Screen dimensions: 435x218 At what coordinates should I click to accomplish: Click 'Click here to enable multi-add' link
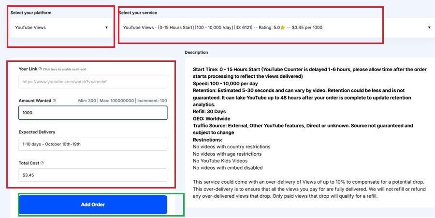pyautogui.click(x=64, y=69)
